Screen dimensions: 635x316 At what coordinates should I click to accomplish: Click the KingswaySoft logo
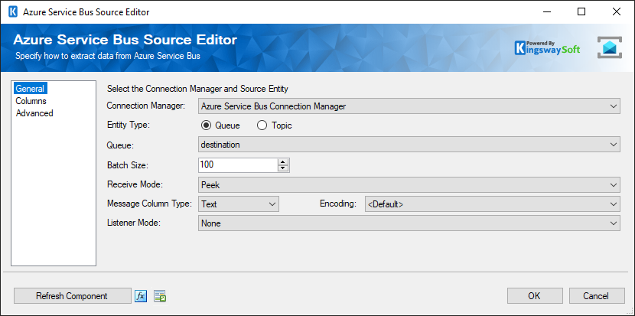tap(547, 47)
